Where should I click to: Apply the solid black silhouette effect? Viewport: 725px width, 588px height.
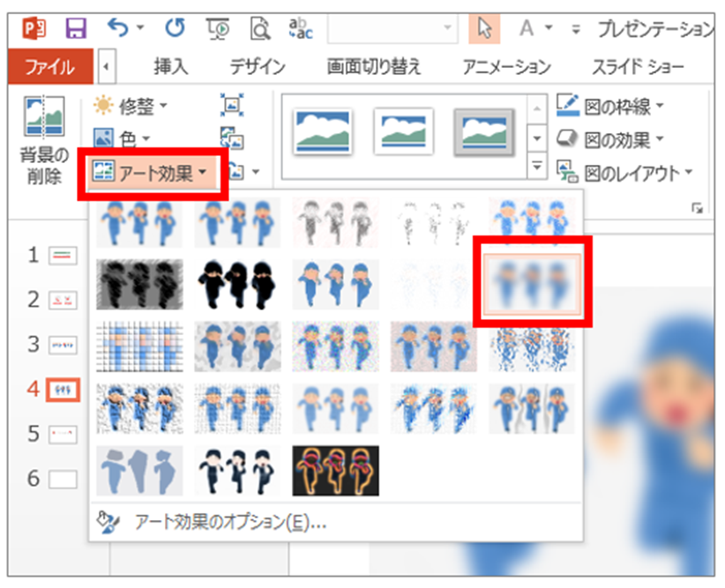[237, 284]
